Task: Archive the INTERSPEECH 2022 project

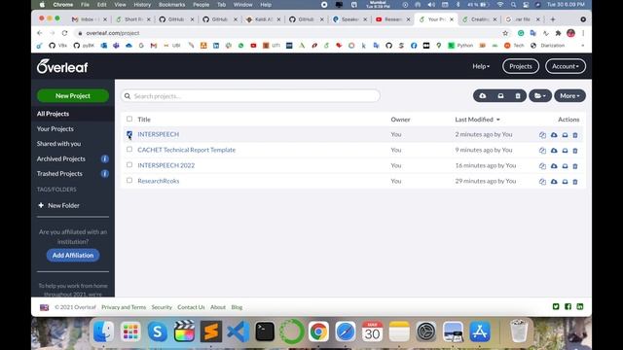Action: (x=565, y=166)
